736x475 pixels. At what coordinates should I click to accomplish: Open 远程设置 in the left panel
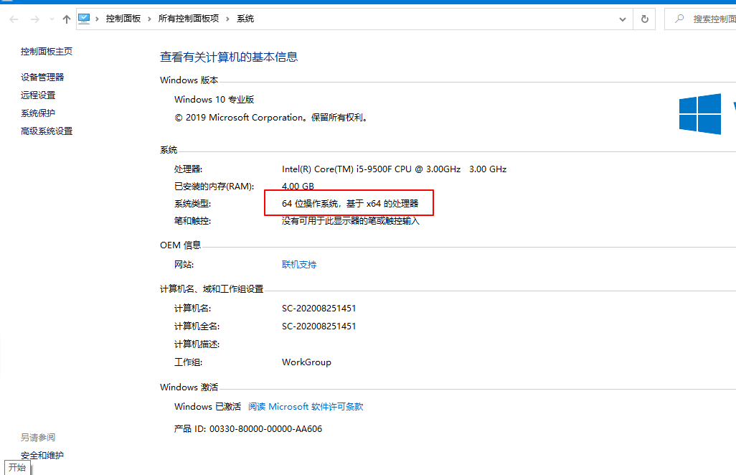click(x=38, y=95)
